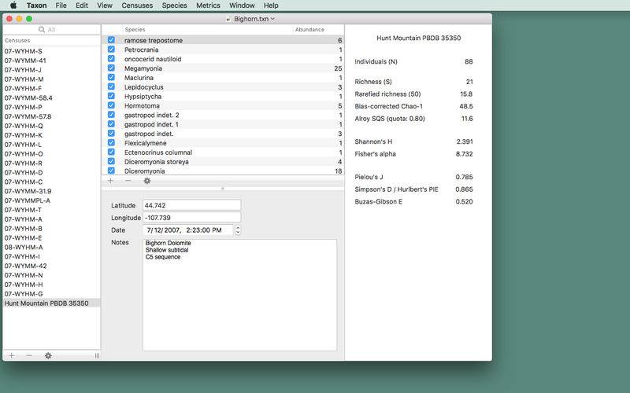The image size is (630, 393).
Task: Uncheck the Megamyonia checkbox
Action: pyautogui.click(x=111, y=68)
